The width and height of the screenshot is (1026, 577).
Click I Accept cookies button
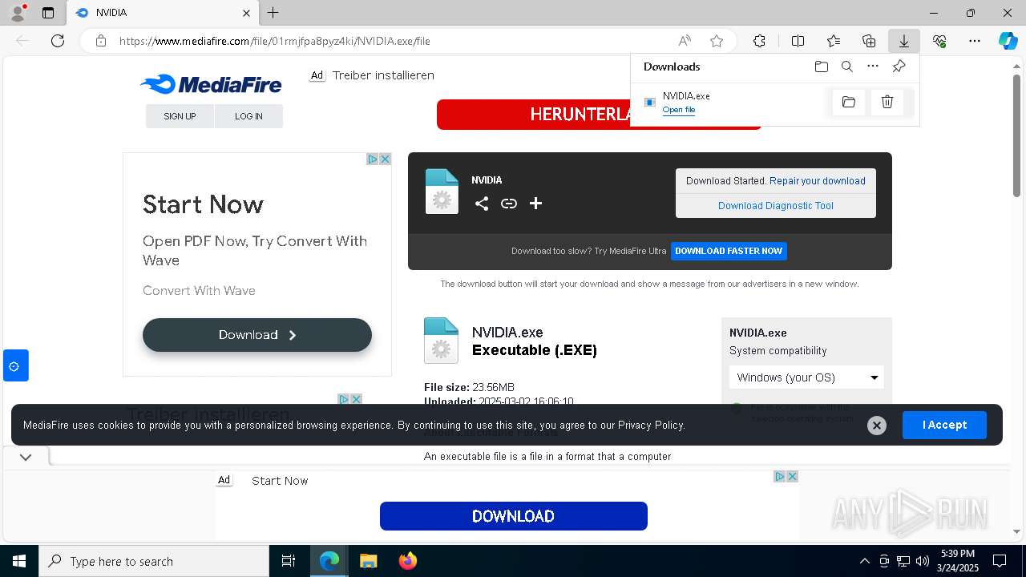pyautogui.click(x=944, y=425)
